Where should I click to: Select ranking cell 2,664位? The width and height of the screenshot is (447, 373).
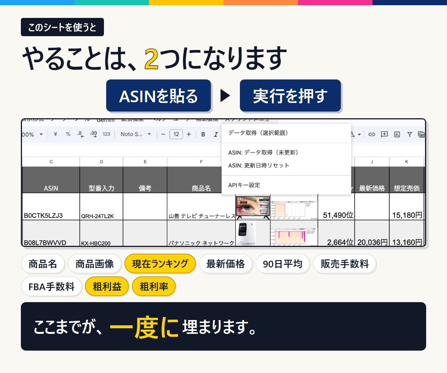(x=336, y=233)
